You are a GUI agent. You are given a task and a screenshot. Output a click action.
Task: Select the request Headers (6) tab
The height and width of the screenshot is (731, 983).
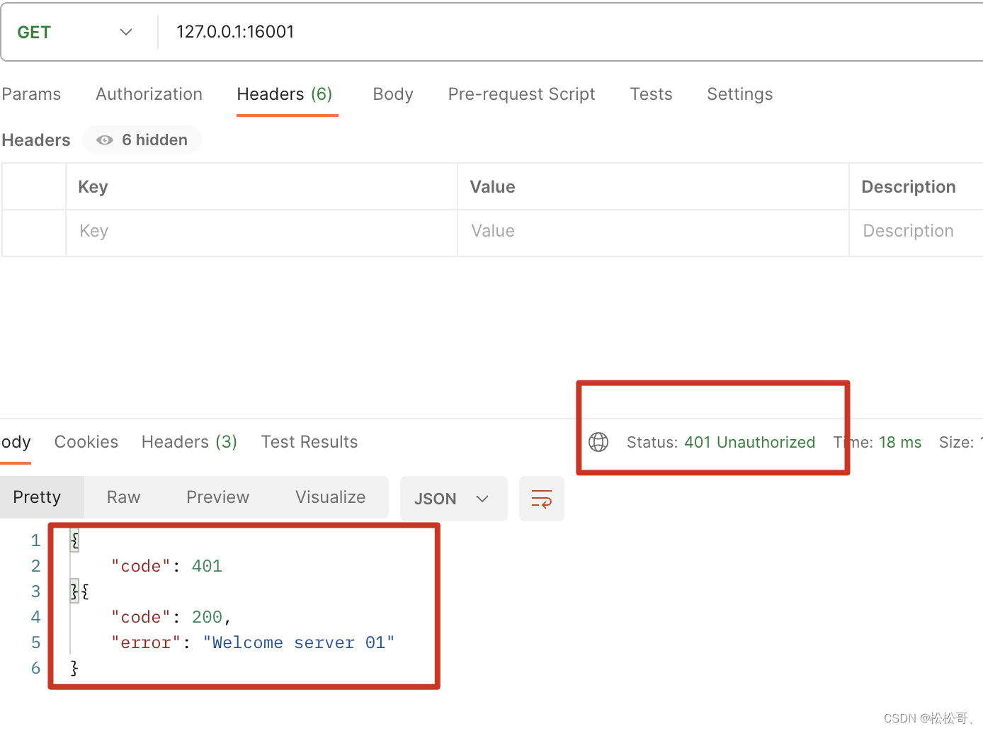point(285,94)
